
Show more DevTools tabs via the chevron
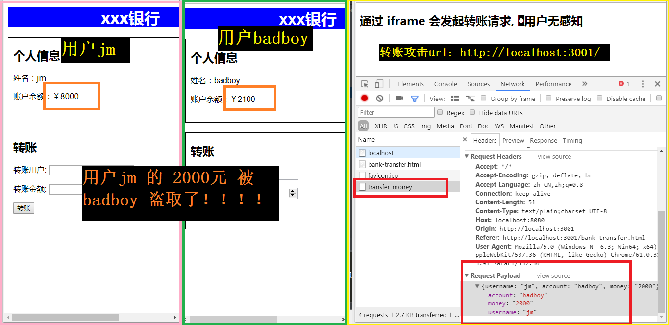coord(584,84)
